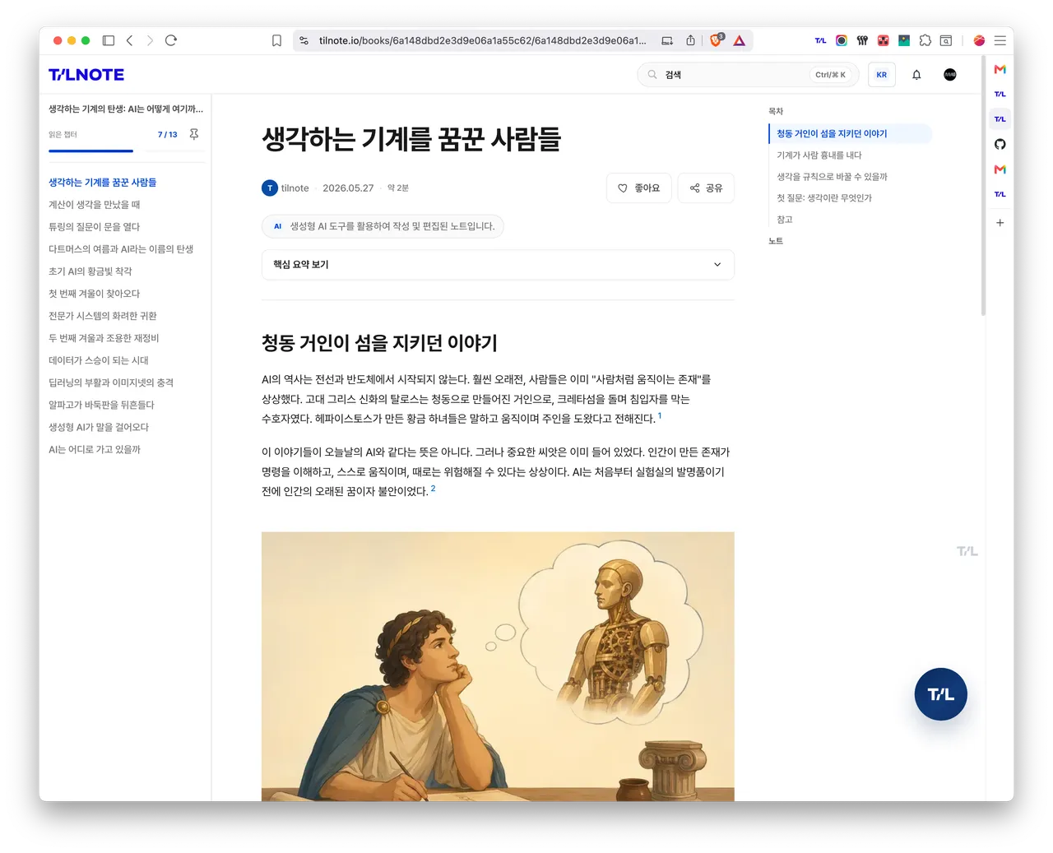This screenshot has height=853, width=1053.
Task: Open the browser hamburger menu
Action: (1000, 40)
